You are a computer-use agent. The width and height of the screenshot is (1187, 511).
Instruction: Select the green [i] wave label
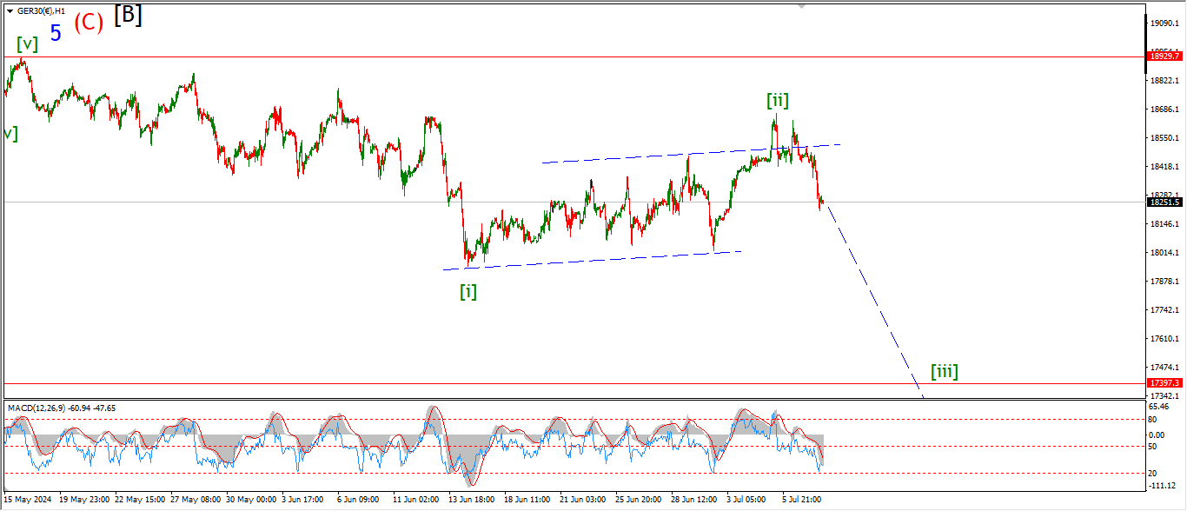468,292
